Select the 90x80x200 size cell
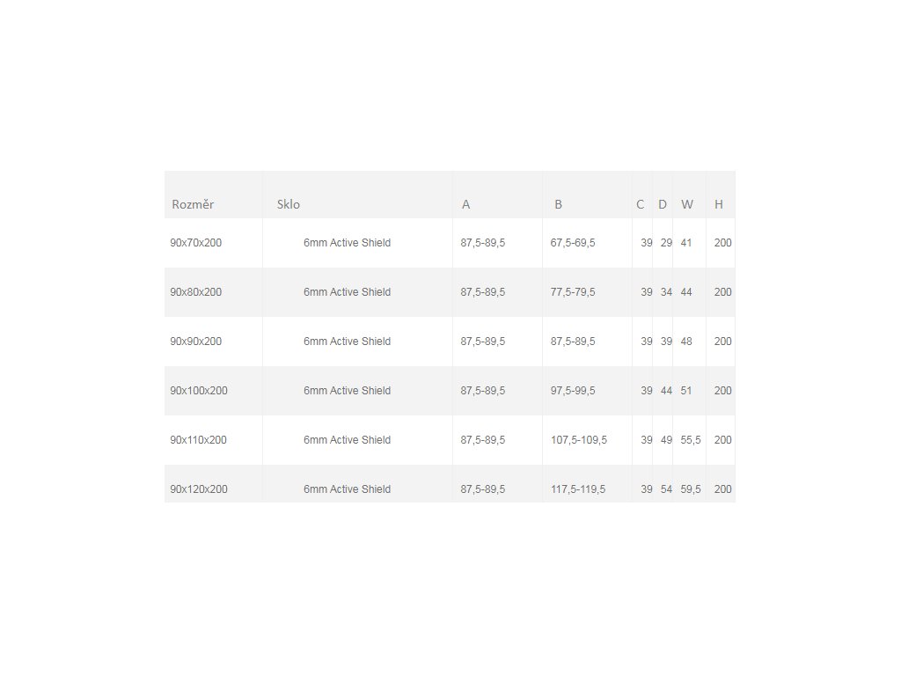Image resolution: width=901 pixels, height=676 pixels. [x=196, y=292]
